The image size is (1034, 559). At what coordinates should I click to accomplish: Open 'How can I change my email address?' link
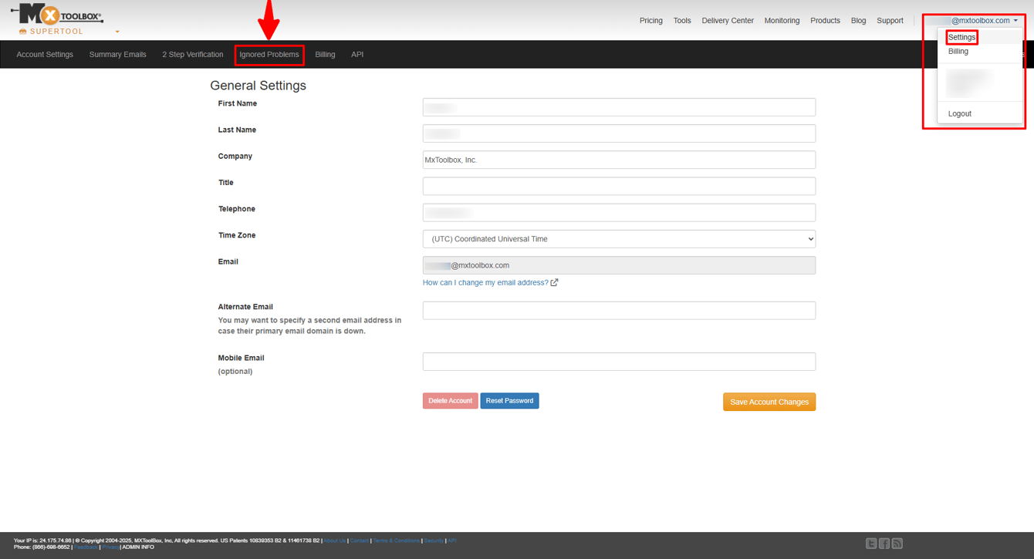[x=485, y=283]
